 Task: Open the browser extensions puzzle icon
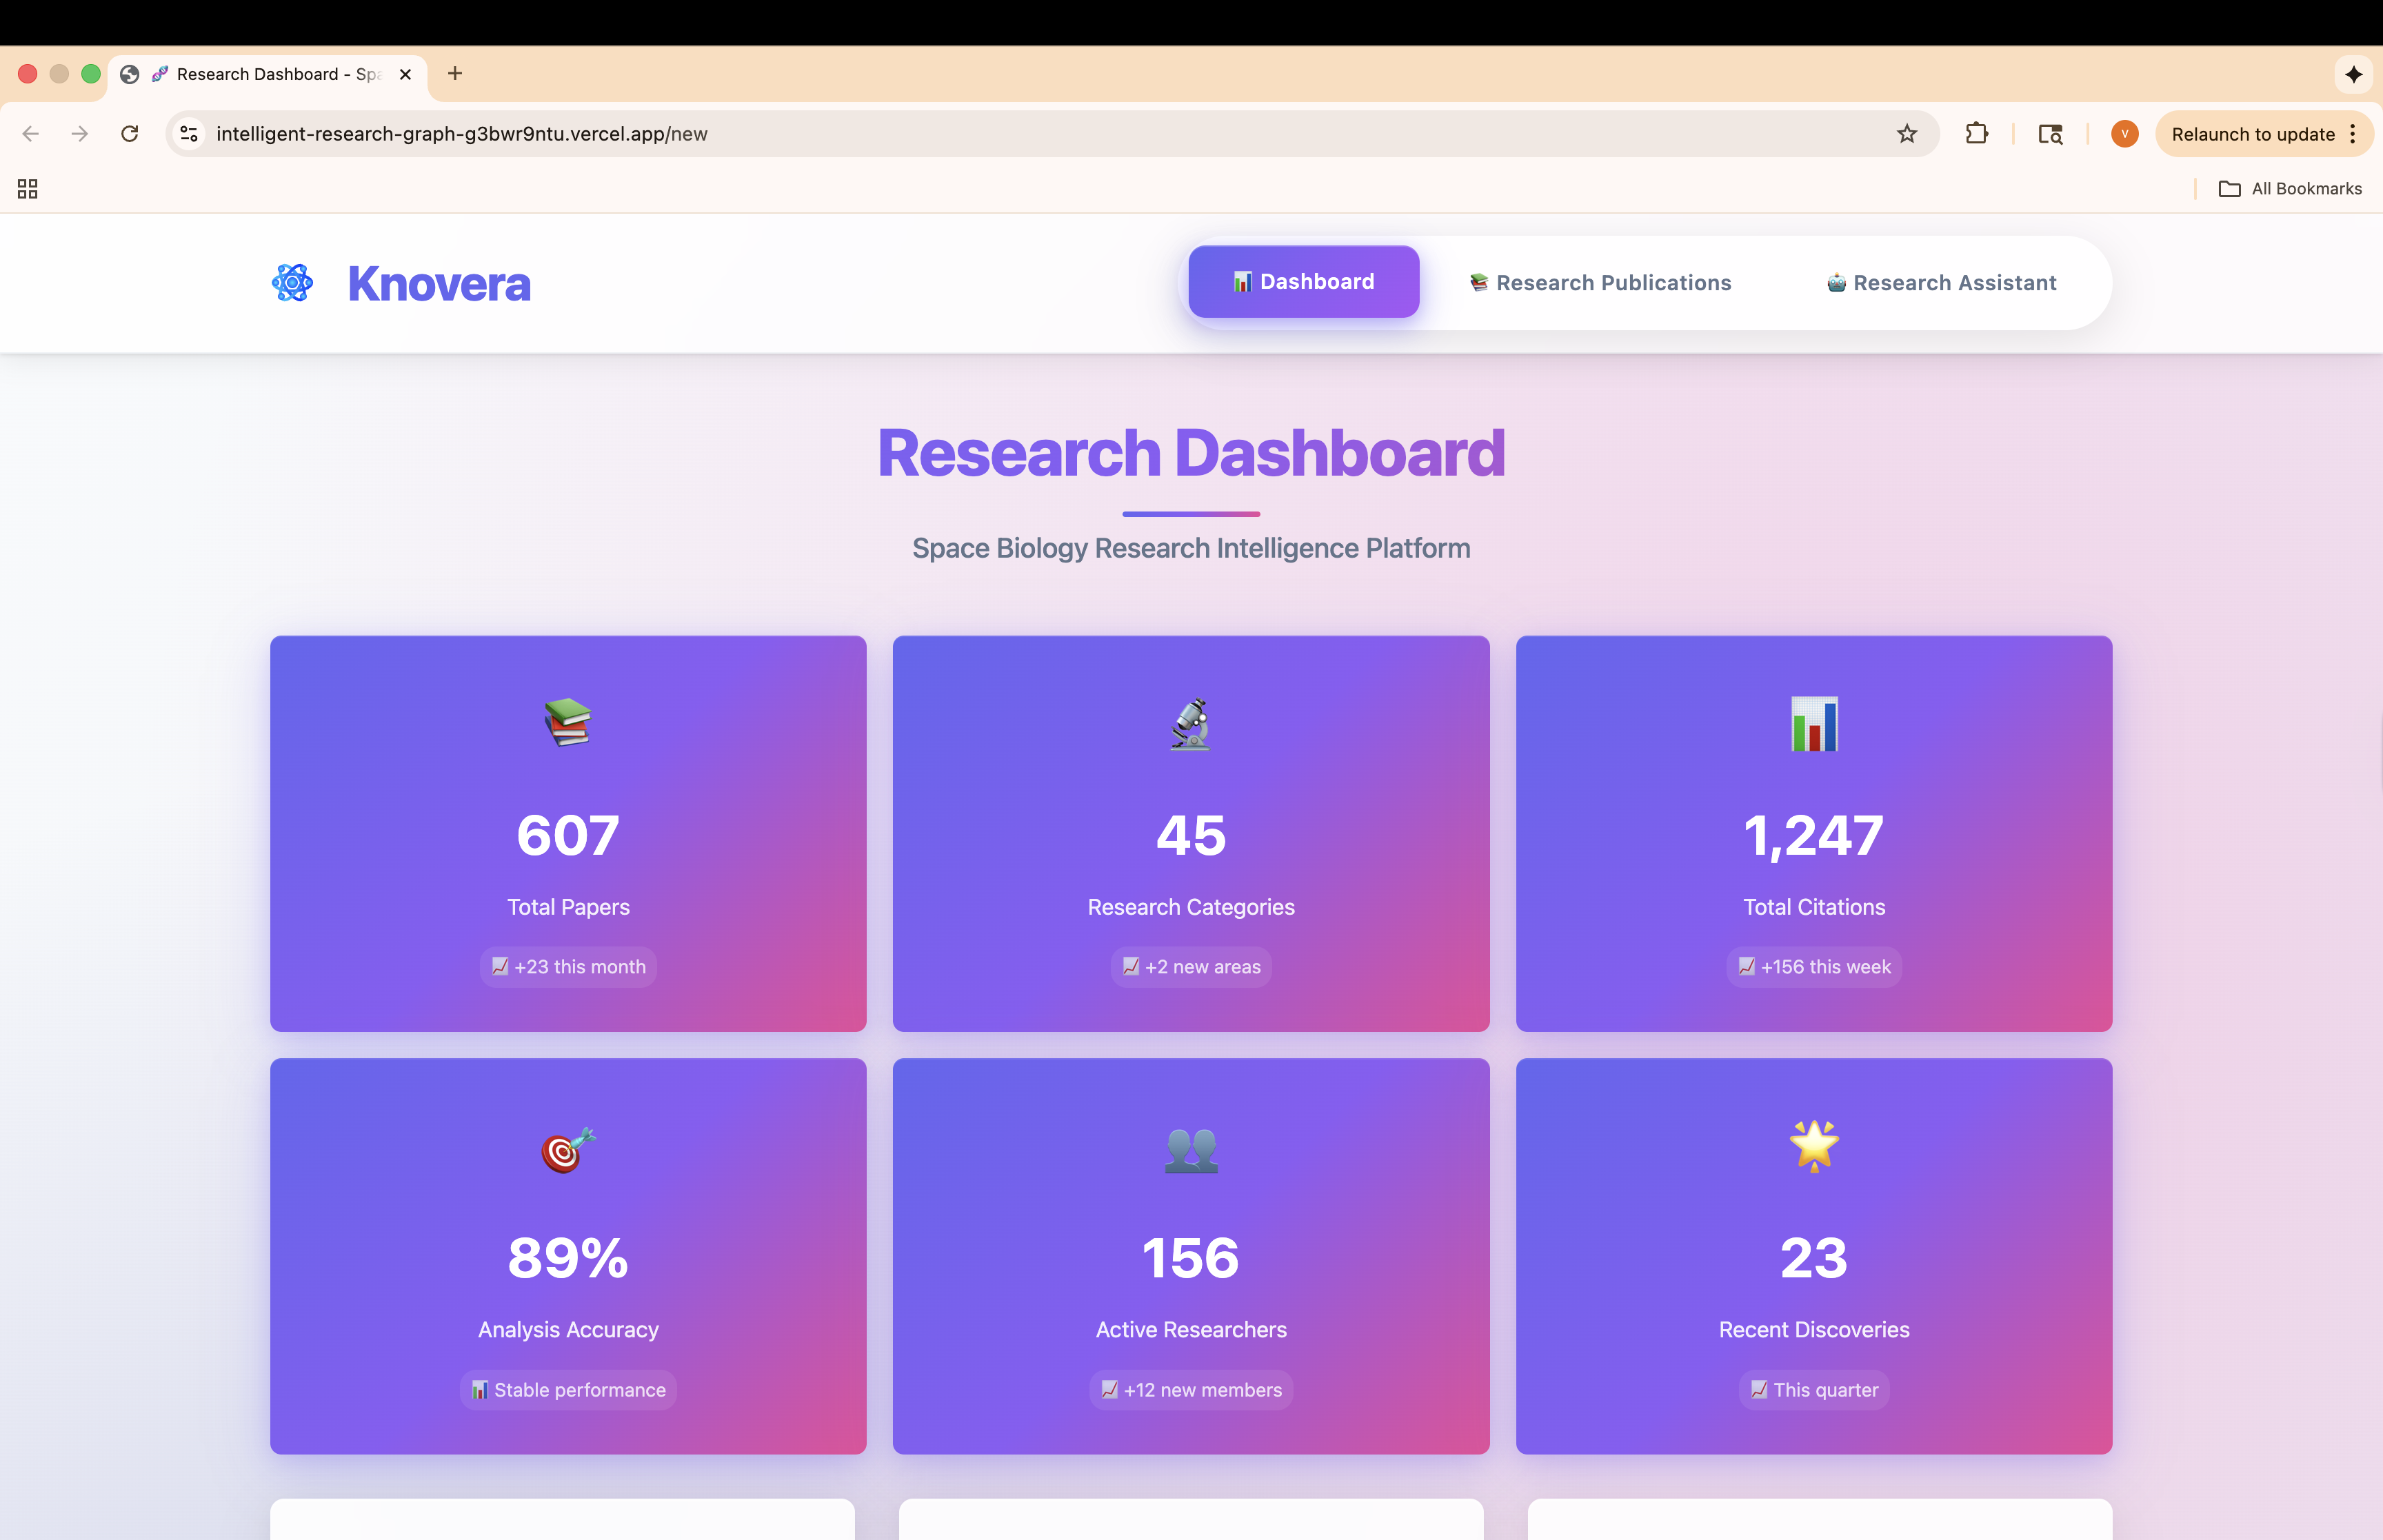tap(1976, 134)
